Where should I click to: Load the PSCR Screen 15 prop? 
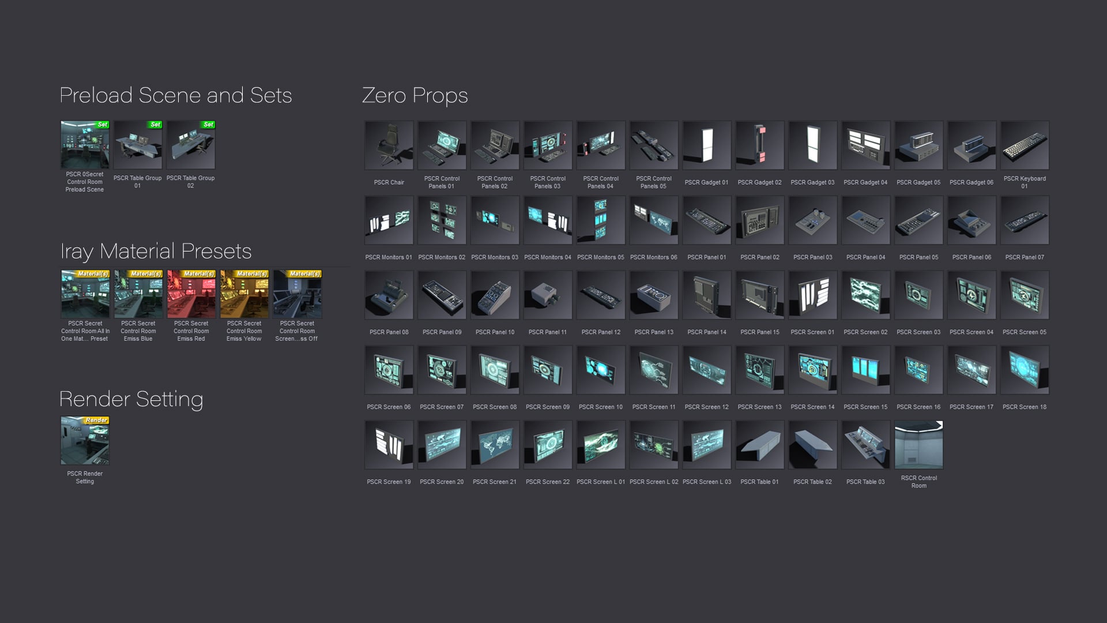865,370
